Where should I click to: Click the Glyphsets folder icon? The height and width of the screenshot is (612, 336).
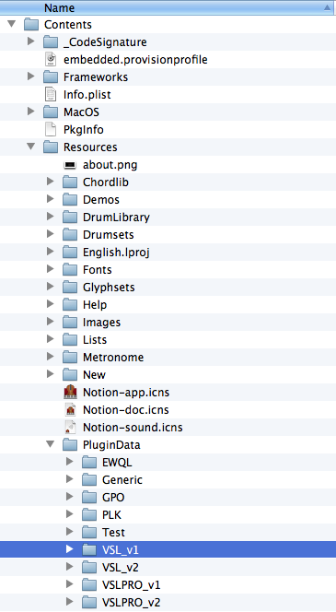pyautogui.click(x=70, y=288)
